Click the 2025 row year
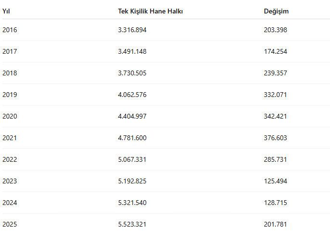This screenshot has width=330, height=241. 10,224
